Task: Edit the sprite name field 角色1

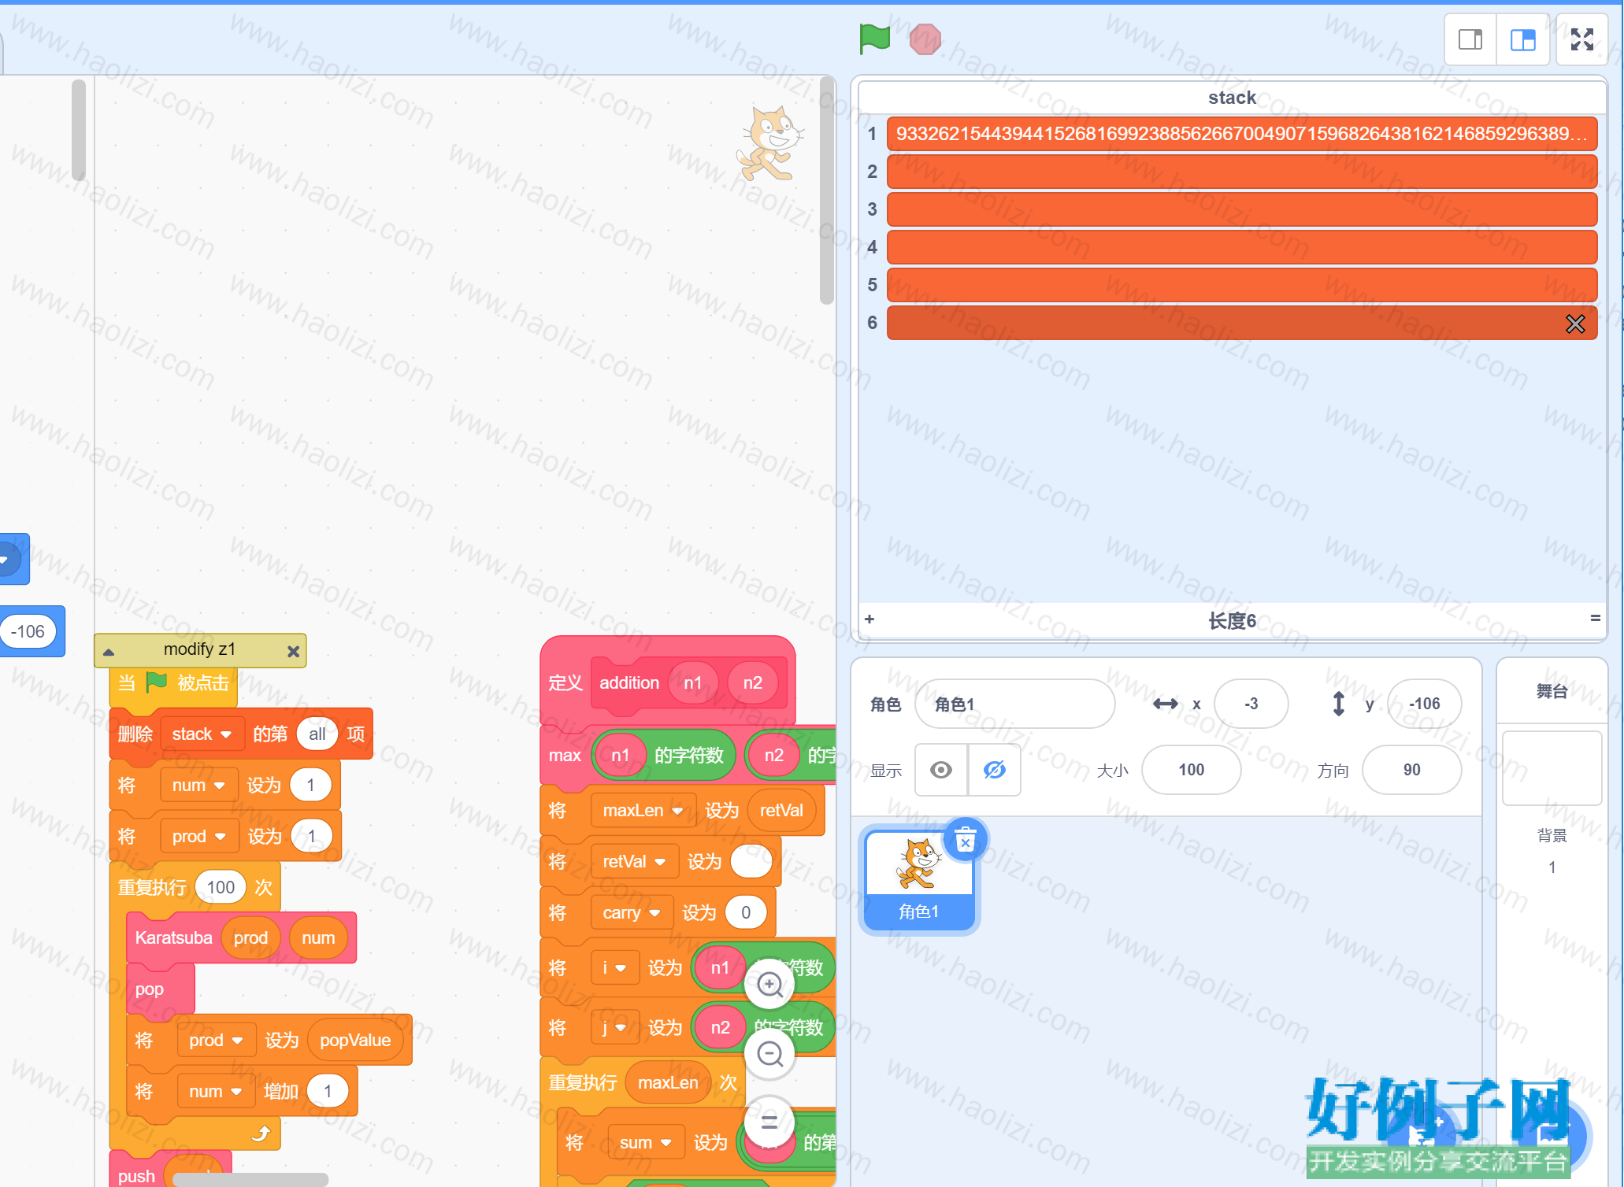Action: [1014, 704]
